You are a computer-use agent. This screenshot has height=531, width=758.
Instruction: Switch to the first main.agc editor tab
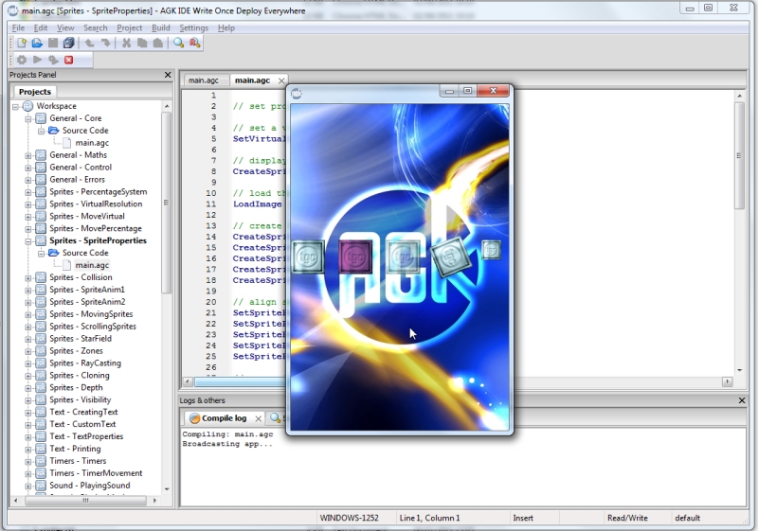[204, 80]
